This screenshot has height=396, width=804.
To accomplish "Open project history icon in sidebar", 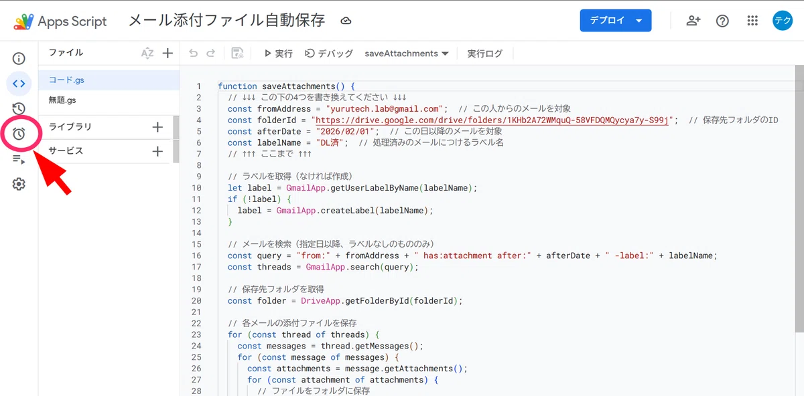I will 19,108.
